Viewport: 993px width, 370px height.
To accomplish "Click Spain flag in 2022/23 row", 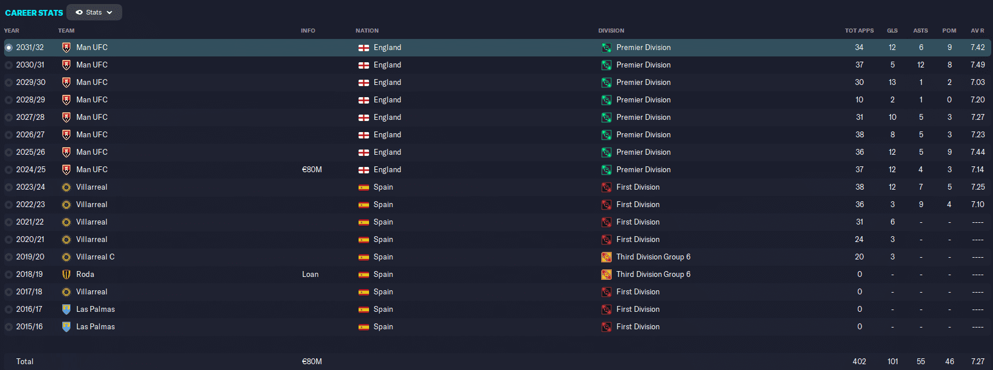I will pyautogui.click(x=364, y=205).
